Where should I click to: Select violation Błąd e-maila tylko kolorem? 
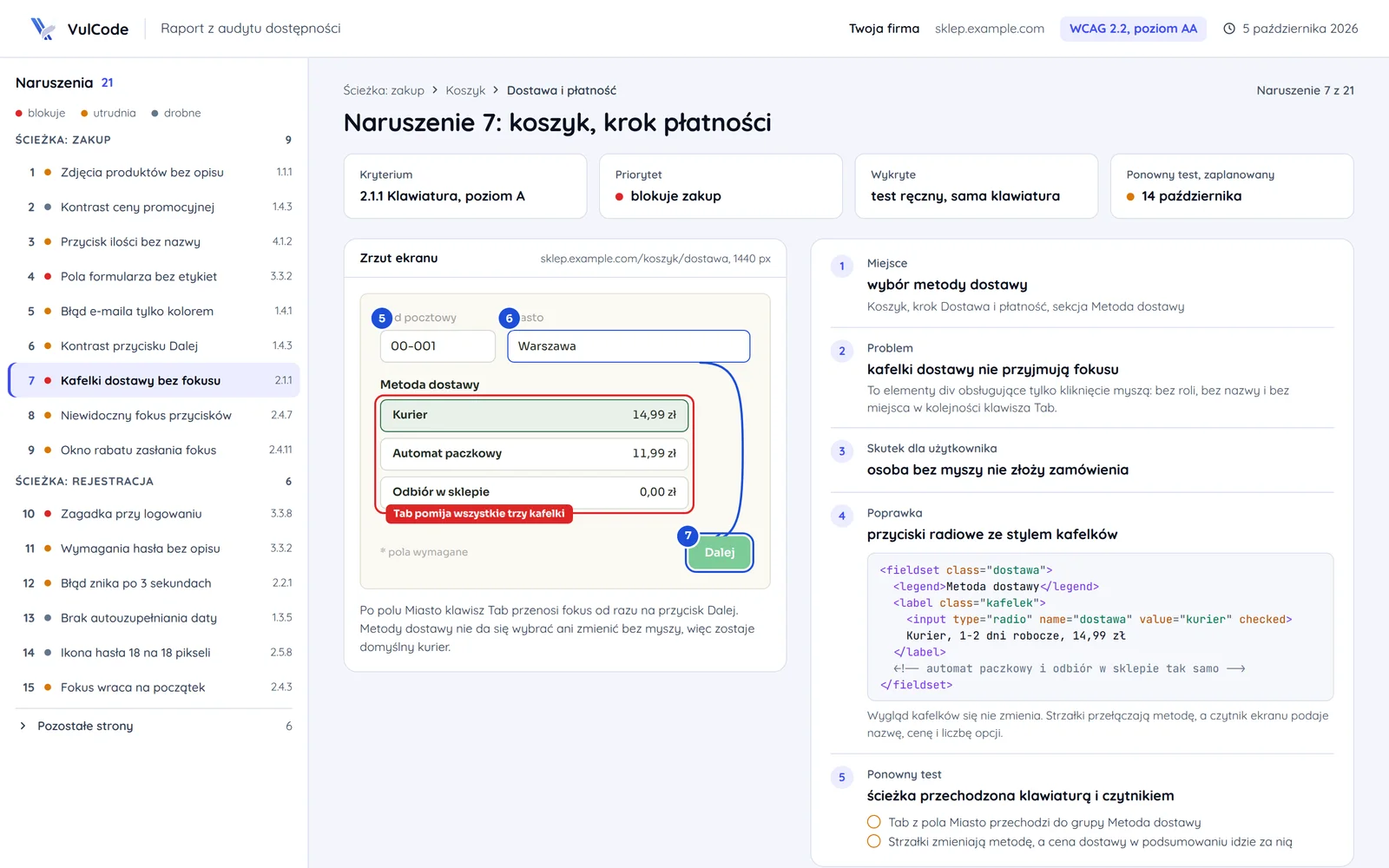[155, 311]
